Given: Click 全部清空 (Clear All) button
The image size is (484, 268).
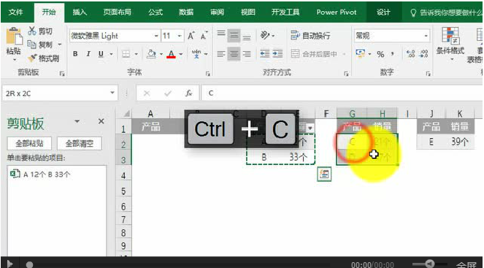Looking at the screenshot, I should coord(80,144).
